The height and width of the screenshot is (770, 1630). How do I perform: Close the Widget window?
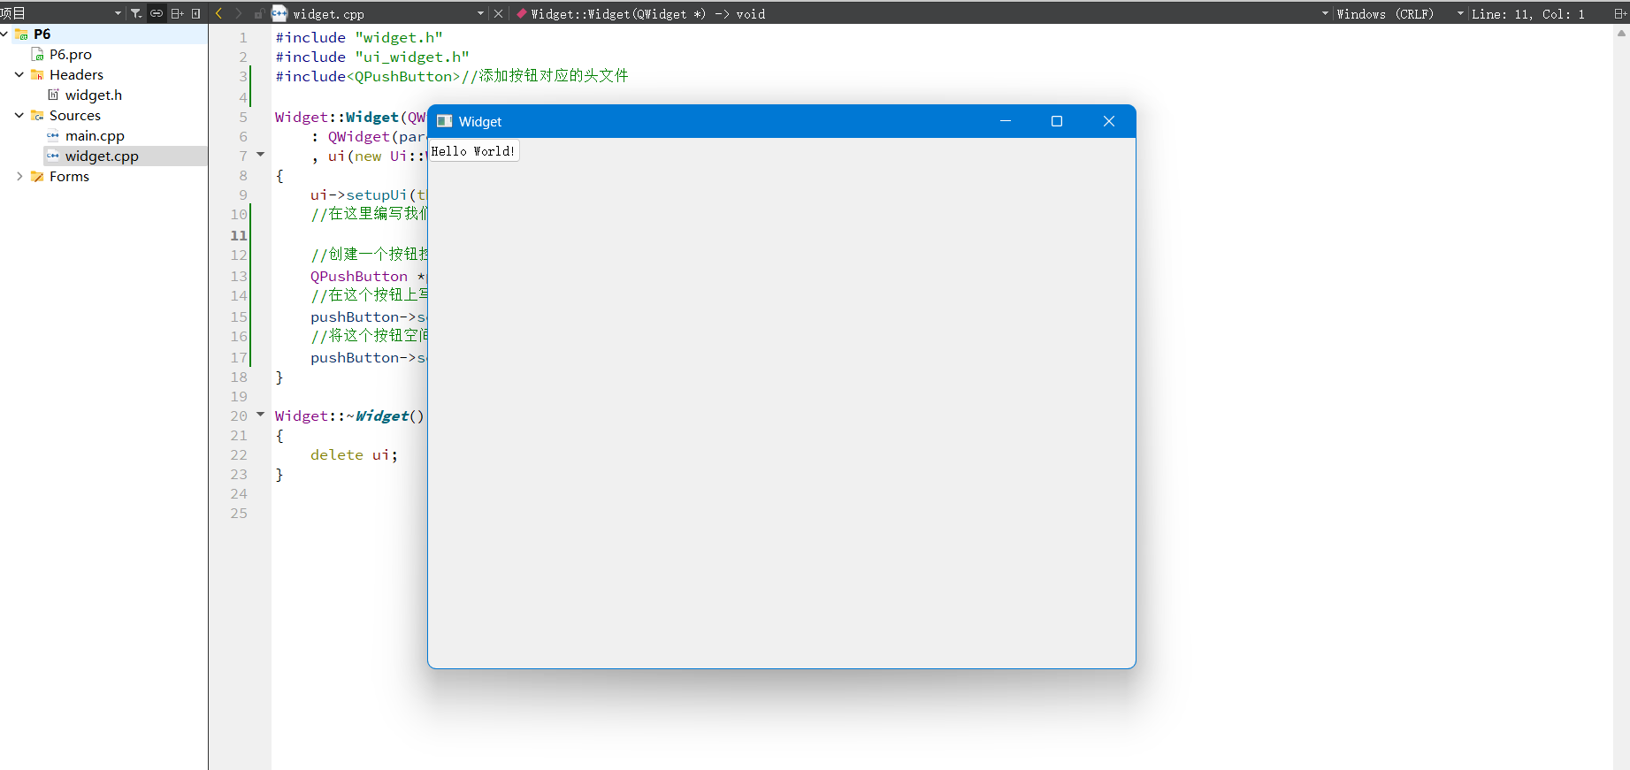(x=1109, y=121)
